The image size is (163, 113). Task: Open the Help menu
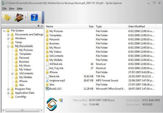tap(20, 8)
